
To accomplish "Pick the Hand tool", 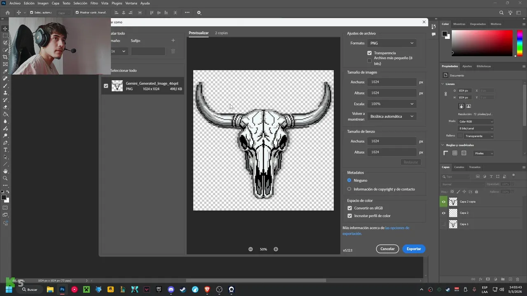I will (x=5, y=171).
